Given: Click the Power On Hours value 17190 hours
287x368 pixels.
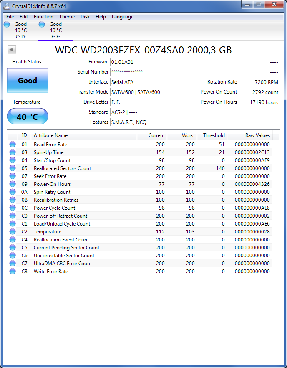Looking at the screenshot, I should (259, 102).
